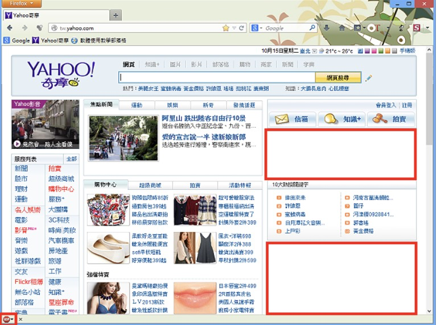The width and height of the screenshot is (437, 325).
Task: Click the pencil icon beside the search button
Action: tap(369, 78)
